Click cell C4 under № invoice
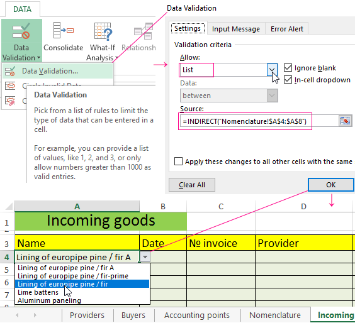355x323 pixels. click(221, 257)
